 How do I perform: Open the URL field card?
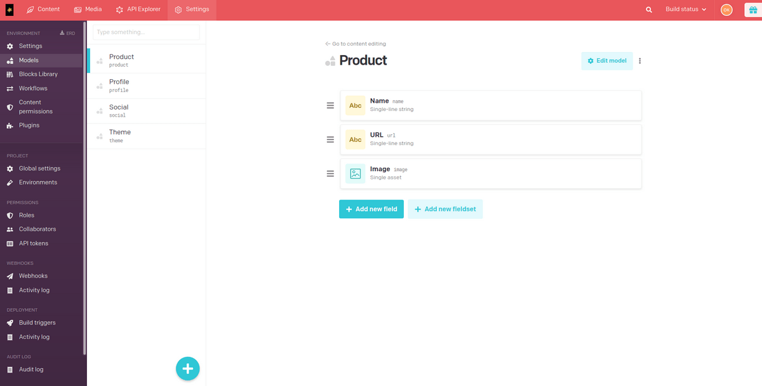[491, 139]
